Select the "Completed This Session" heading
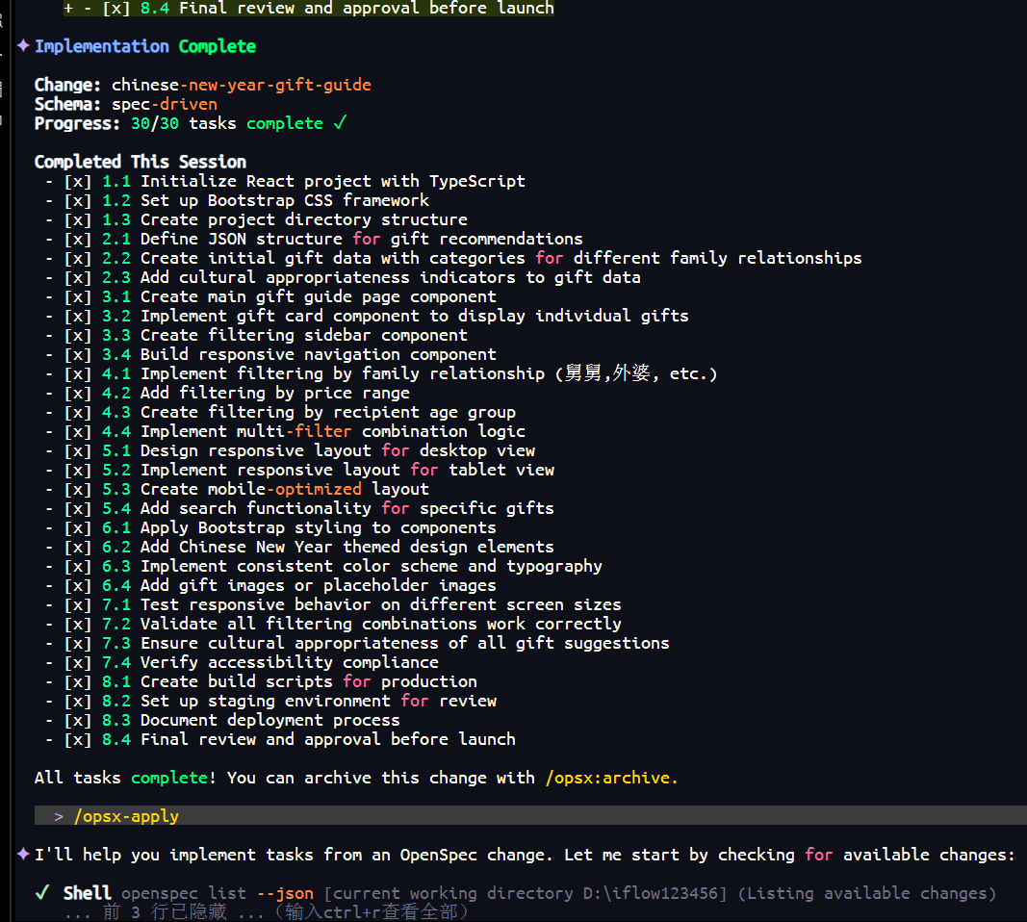Screen dimensions: 1027x922 (x=141, y=162)
